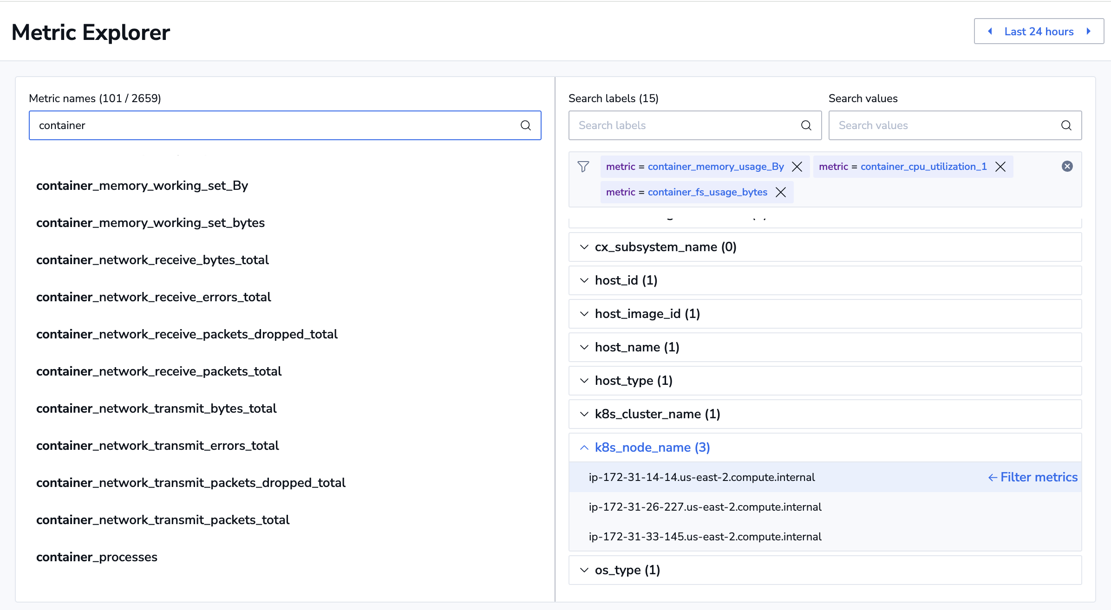Clear all filters with the circled X
The height and width of the screenshot is (610, 1111).
coord(1067,166)
